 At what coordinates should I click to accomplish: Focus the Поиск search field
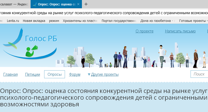[200, 74]
